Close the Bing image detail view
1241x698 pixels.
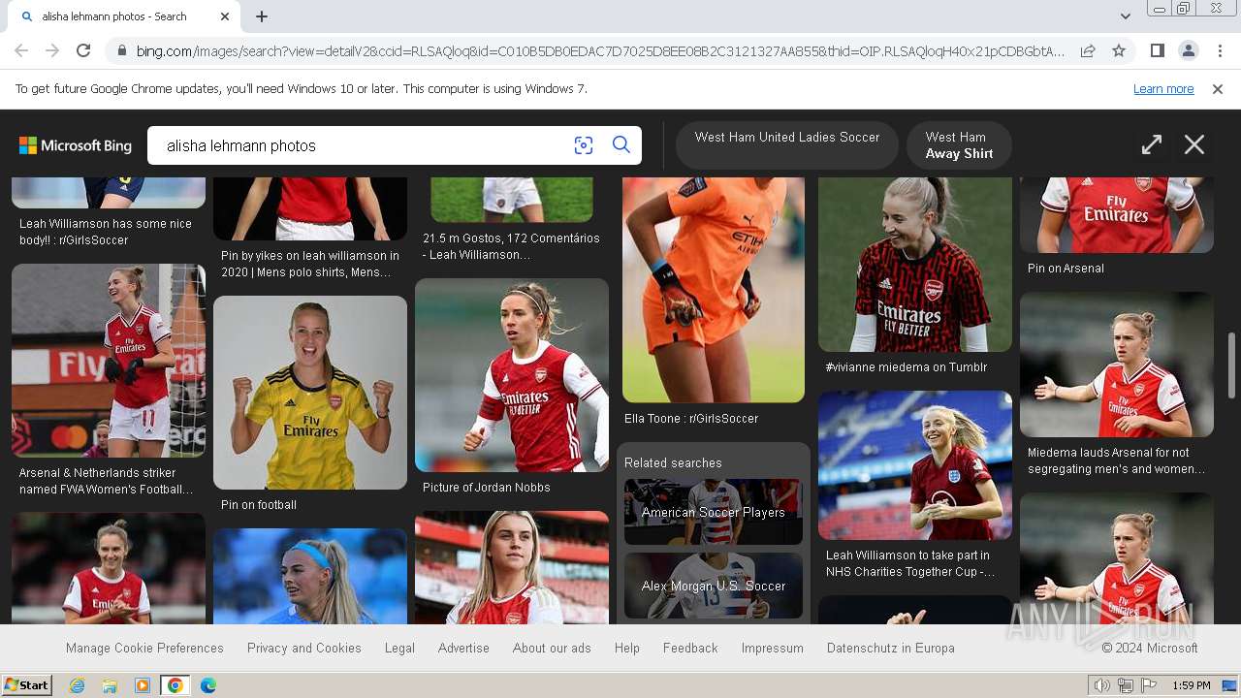1194,145
